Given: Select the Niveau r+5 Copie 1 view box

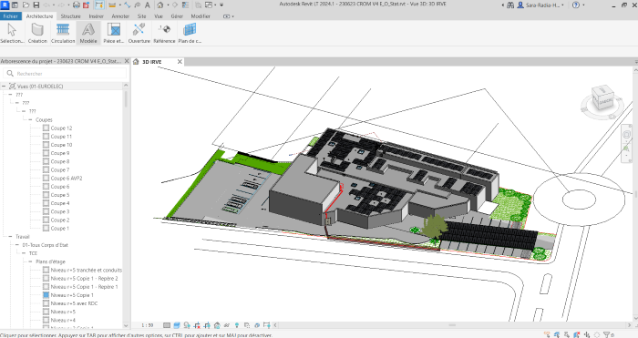Looking at the screenshot, I should click(x=46, y=295).
